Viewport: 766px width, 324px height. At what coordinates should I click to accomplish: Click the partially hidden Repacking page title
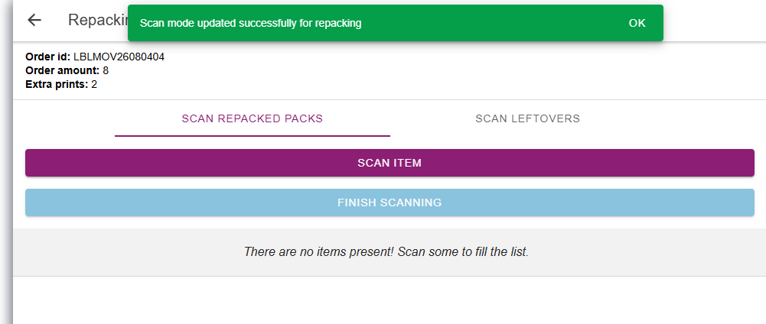pos(98,20)
